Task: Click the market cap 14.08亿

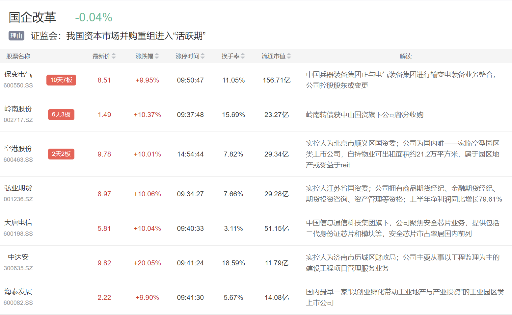Action: pos(277,298)
